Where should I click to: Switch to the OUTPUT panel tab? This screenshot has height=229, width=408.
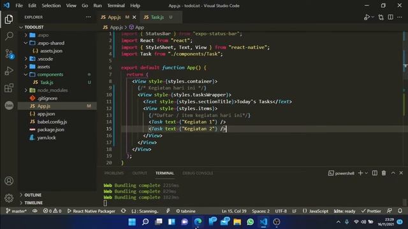[x=140, y=173]
